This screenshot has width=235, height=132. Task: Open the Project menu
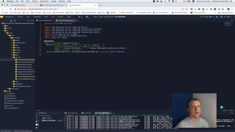pyautogui.click(x=20, y=17)
